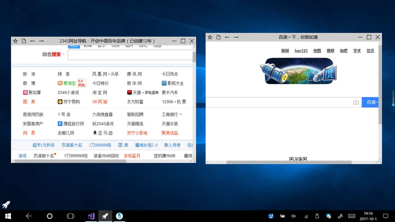
Task: Select the 游戏 category link
Action: click(22, 156)
